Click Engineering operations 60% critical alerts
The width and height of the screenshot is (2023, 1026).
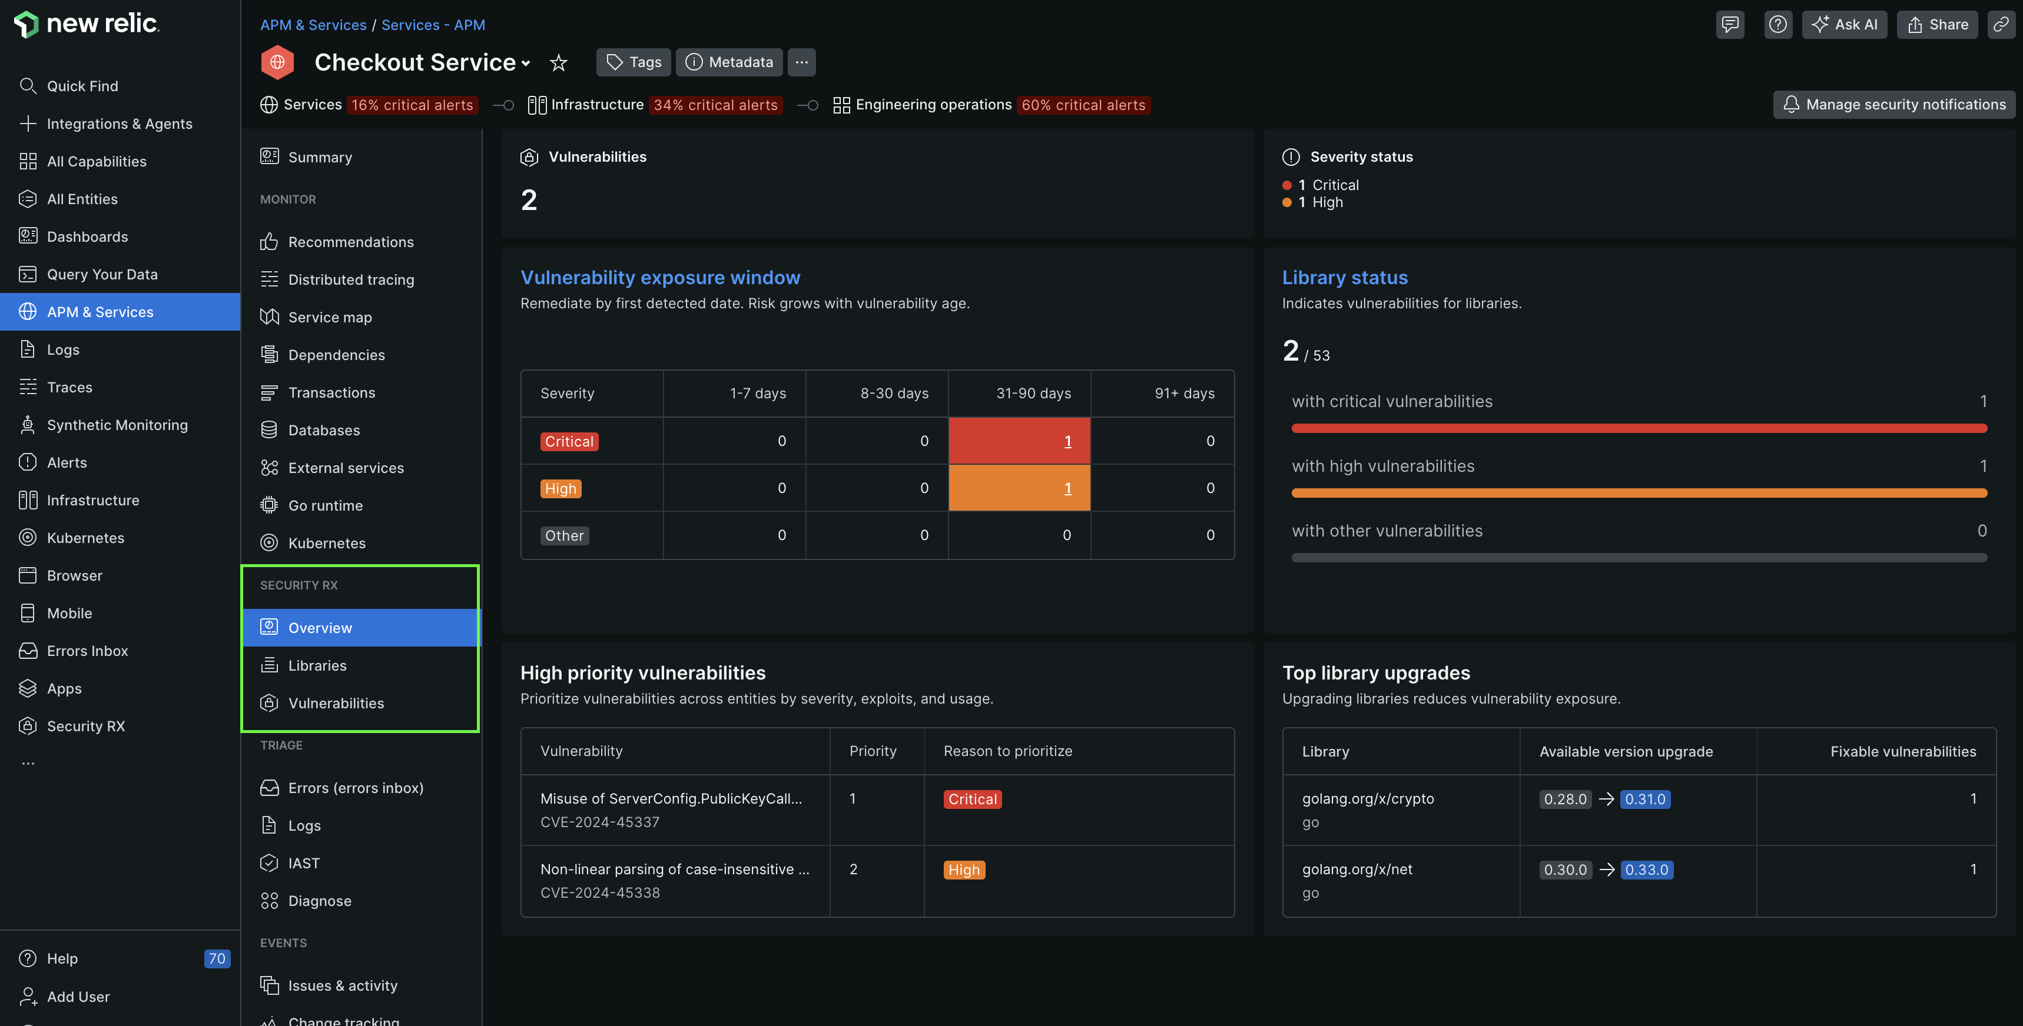(x=1083, y=104)
